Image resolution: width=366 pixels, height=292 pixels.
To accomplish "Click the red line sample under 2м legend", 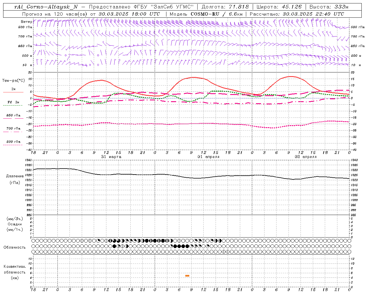I will point(13,92).
